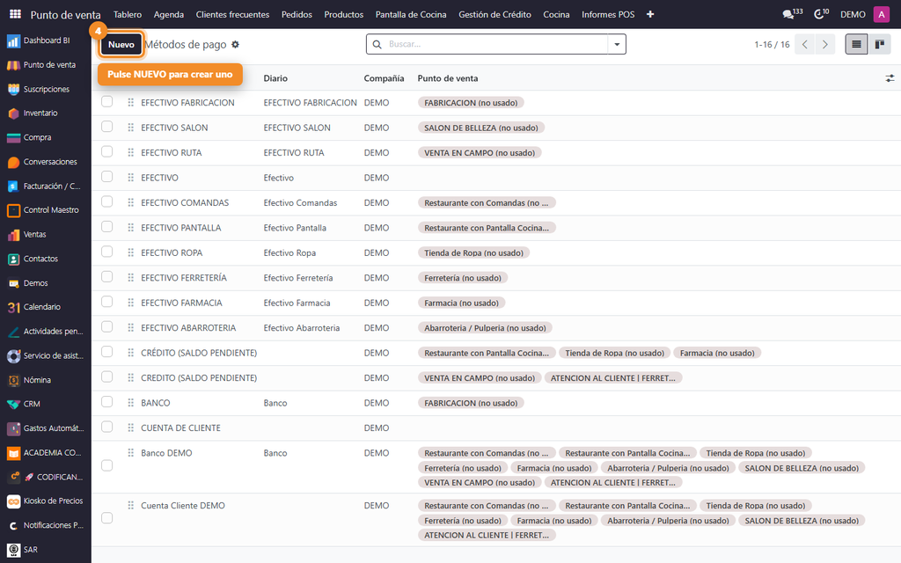Viewport: 901px width, 563px height.
Task: Open Servicio de asistencia in sidebar
Action: coord(46,355)
